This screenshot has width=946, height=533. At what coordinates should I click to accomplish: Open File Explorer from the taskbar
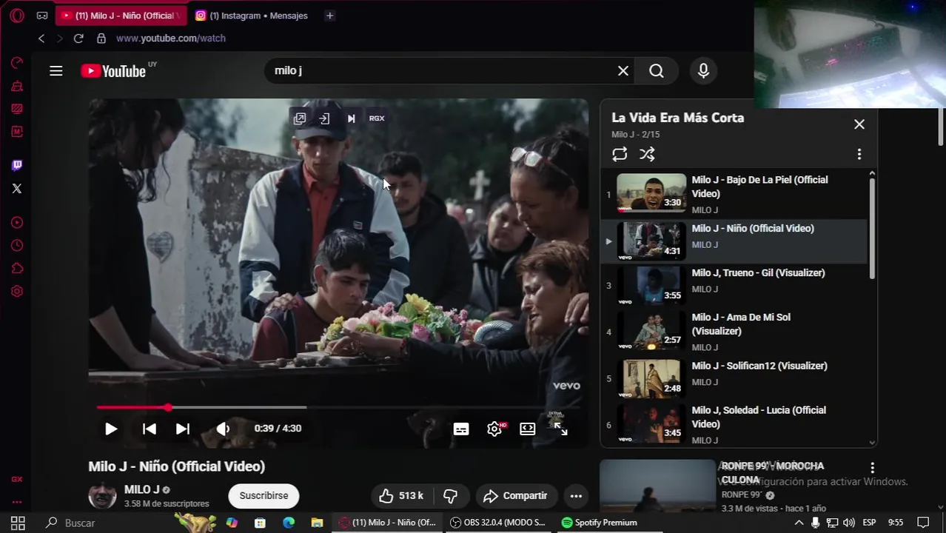pyautogui.click(x=317, y=523)
